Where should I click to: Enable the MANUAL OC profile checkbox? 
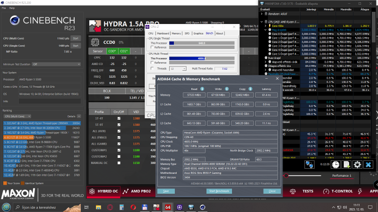click(x=119, y=163)
